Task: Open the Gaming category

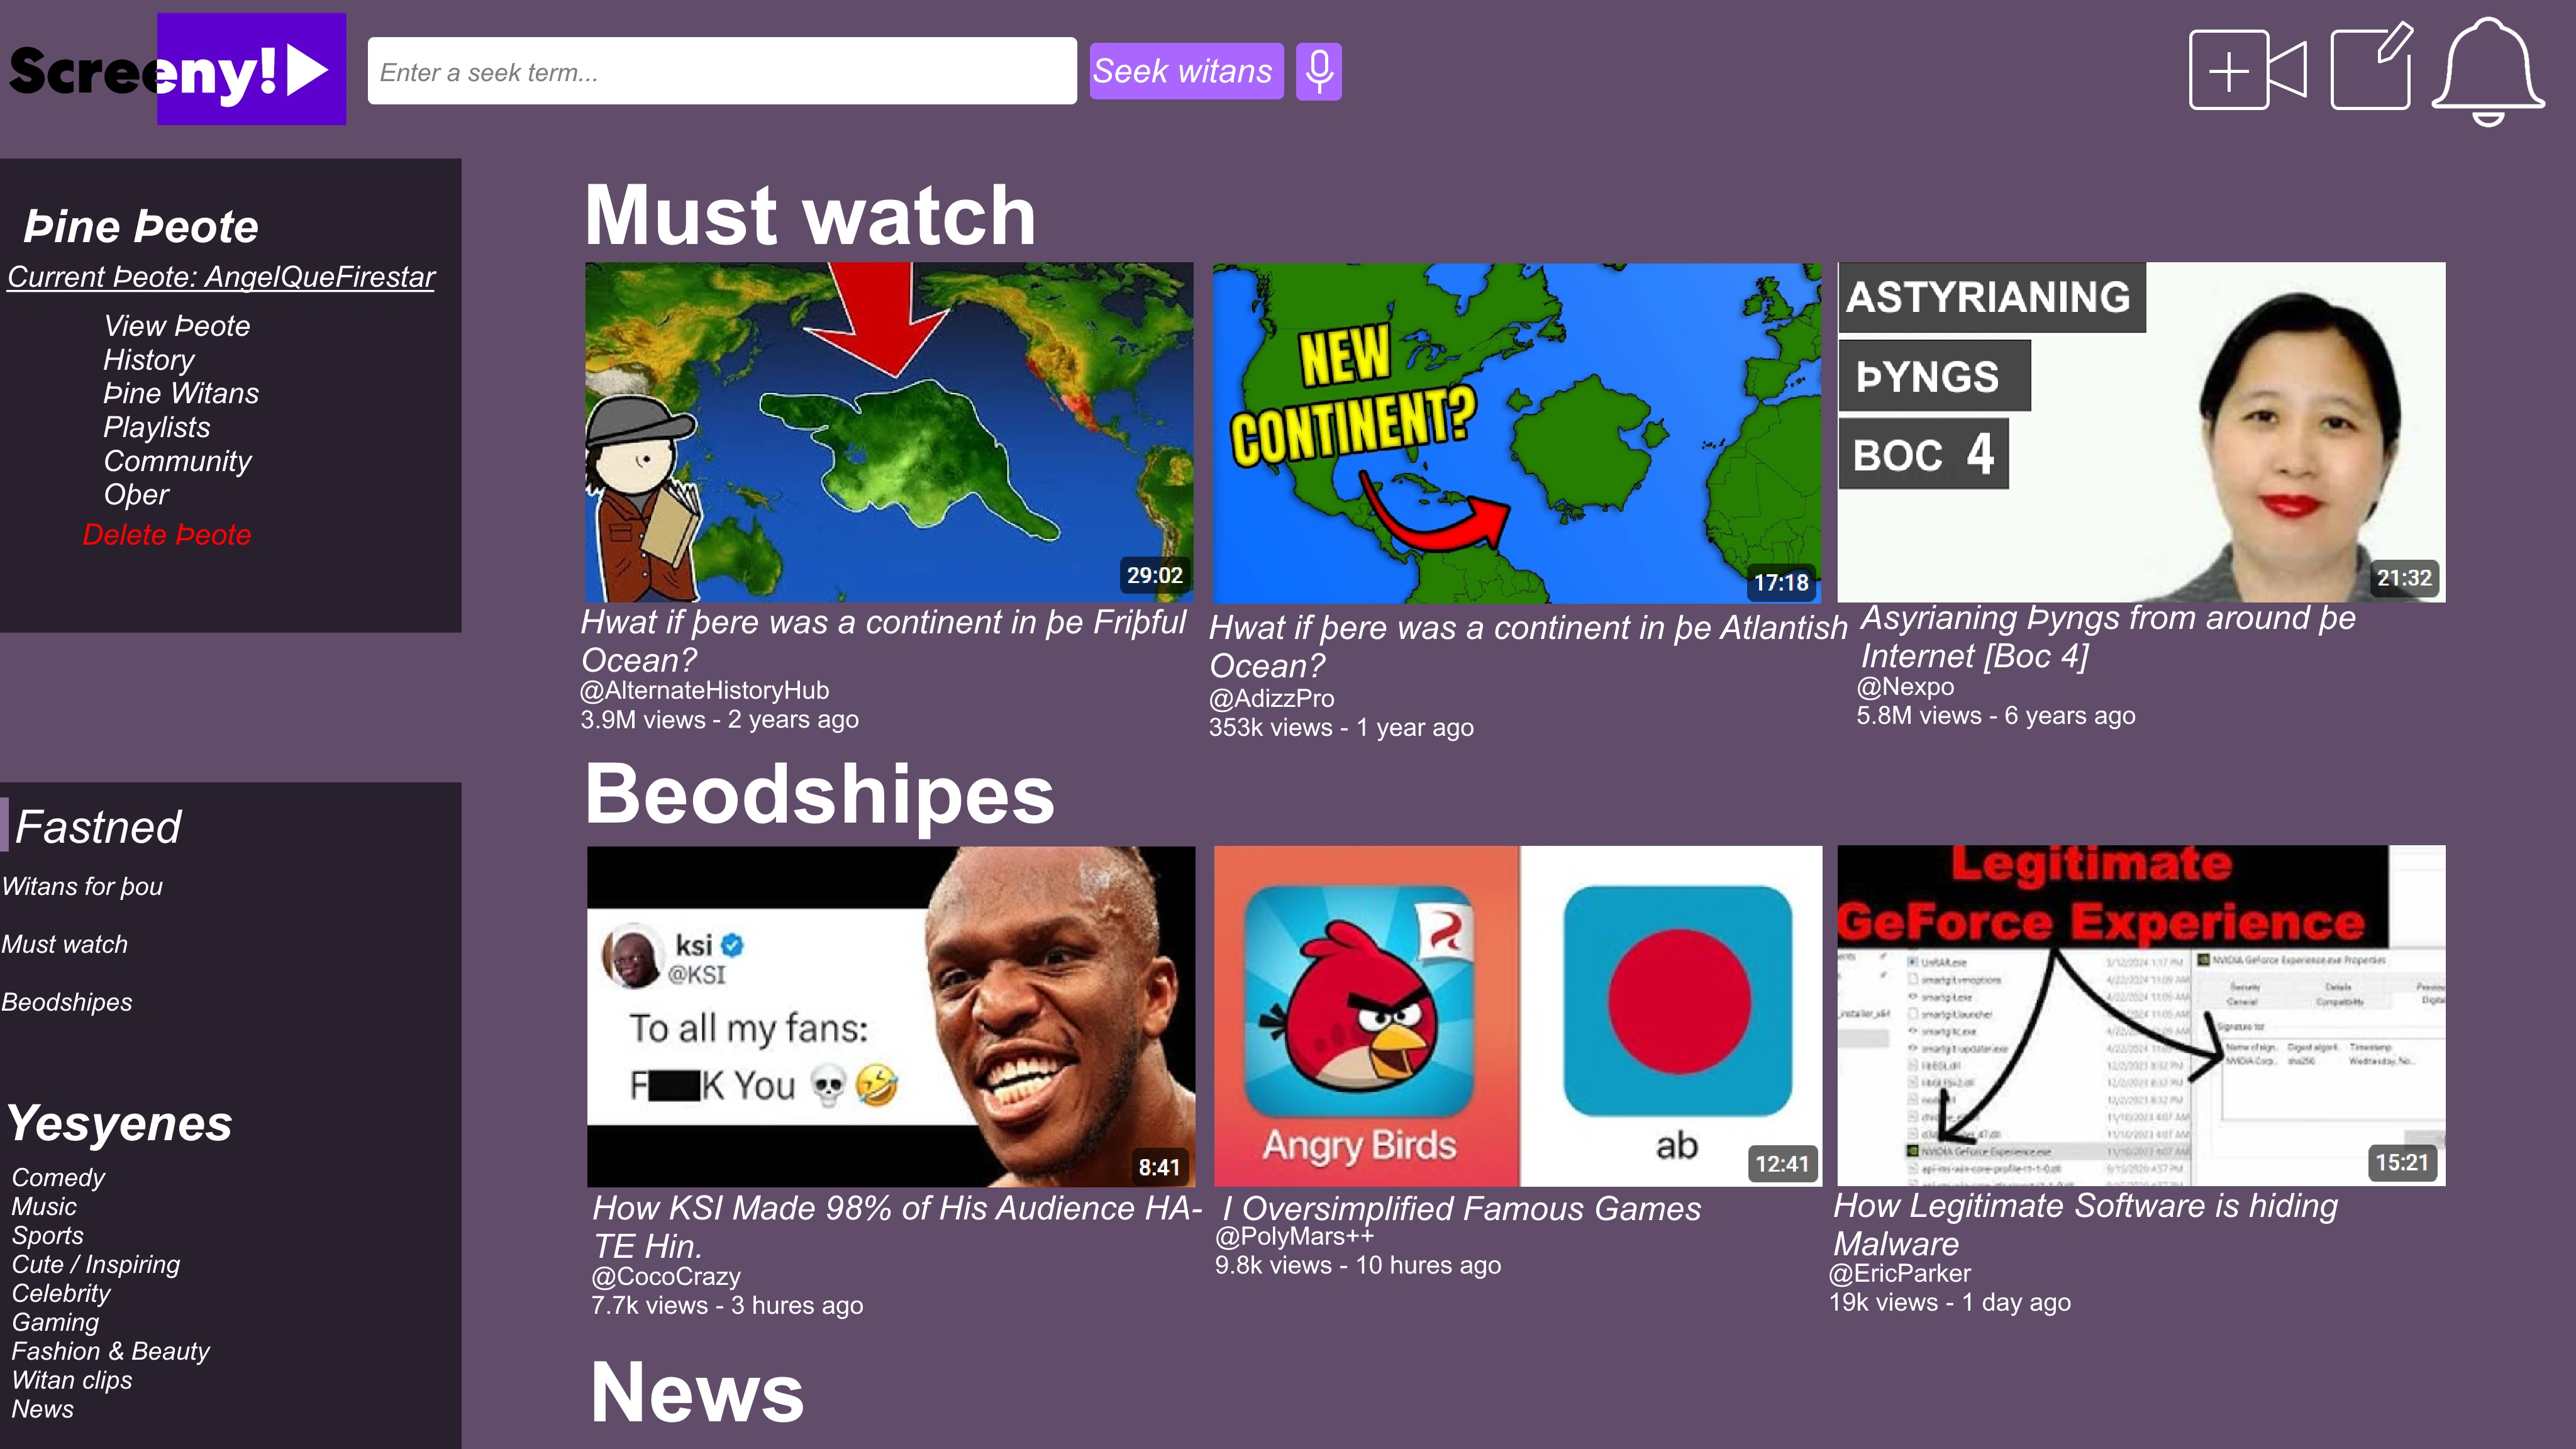Action: coord(56,1322)
